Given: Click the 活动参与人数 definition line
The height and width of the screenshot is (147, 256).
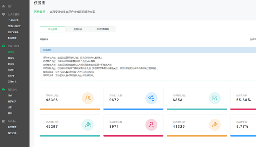Looking at the screenshot, I should pos(72,57).
